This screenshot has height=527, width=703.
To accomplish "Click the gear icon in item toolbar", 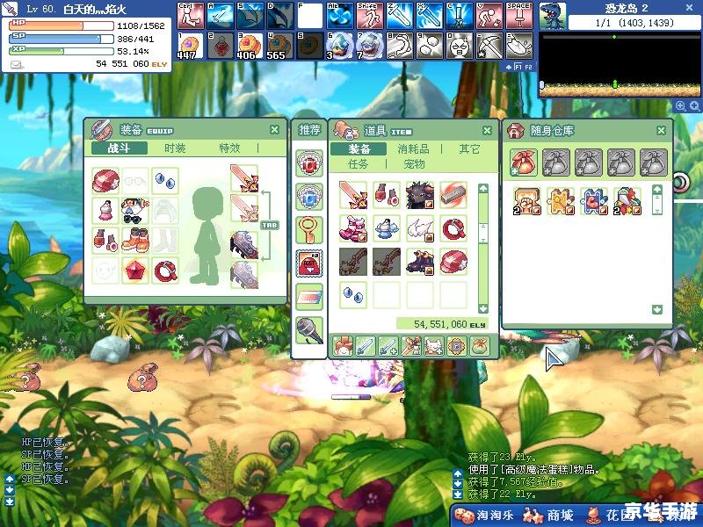I will coord(456,346).
